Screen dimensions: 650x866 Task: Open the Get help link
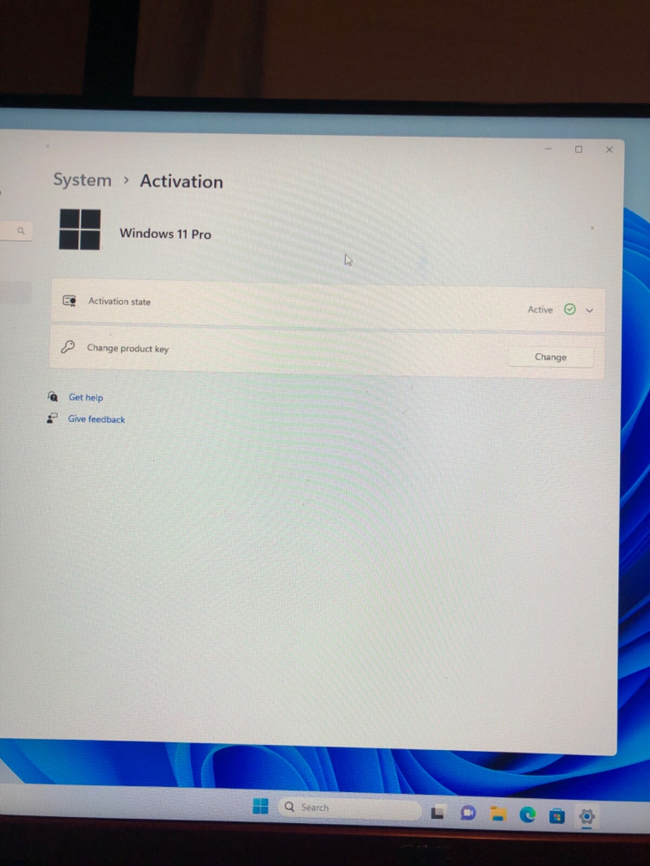(x=86, y=397)
